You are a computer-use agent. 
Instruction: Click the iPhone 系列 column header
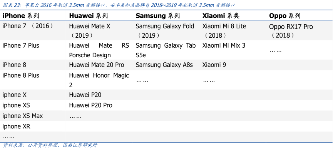coord(19,16)
